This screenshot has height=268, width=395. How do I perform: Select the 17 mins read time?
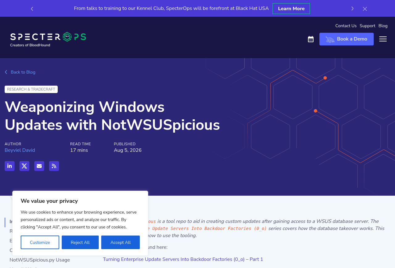coord(79,150)
